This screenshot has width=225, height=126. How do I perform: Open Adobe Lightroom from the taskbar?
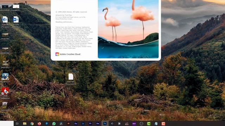pyautogui.click(x=83, y=124)
